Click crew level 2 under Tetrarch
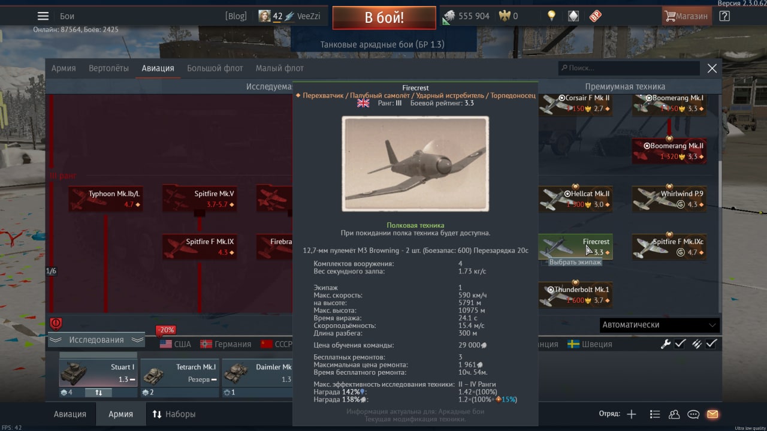Image resolution: width=767 pixels, height=431 pixels. point(145,392)
